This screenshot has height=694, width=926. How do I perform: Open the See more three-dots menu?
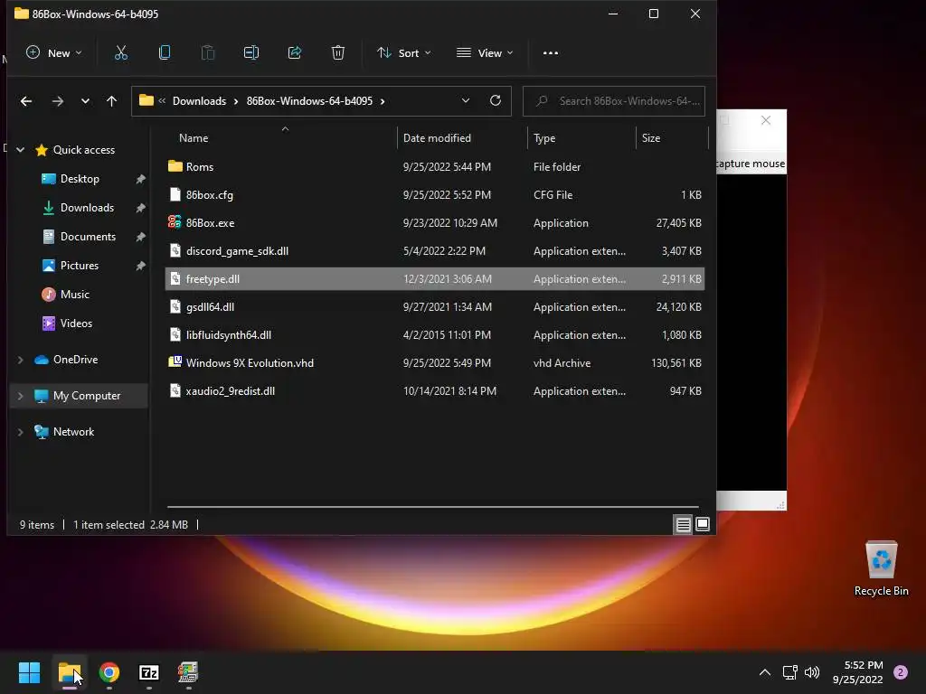(x=551, y=53)
